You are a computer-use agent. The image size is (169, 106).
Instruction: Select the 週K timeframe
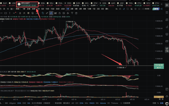tap(107, 9)
